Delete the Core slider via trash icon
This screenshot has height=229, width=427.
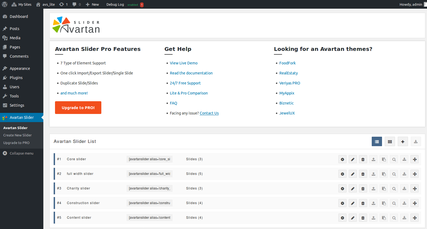coord(363,159)
